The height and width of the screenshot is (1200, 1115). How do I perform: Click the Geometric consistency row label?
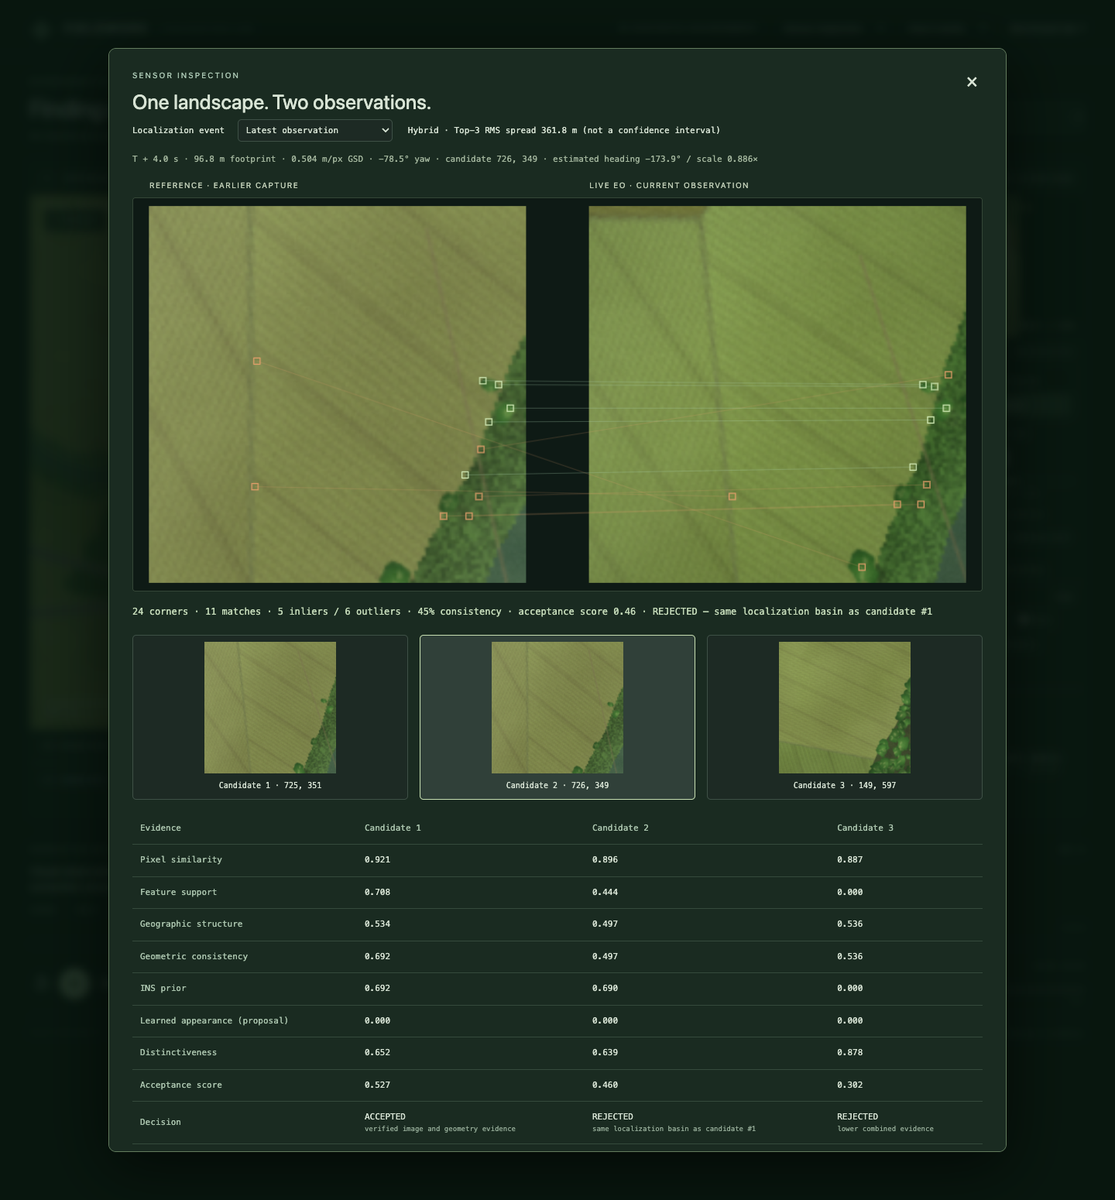tap(194, 956)
